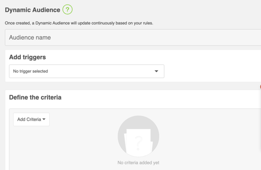The height and width of the screenshot is (170, 261).
Task: Open the No trigger selected dropdown
Action: point(86,71)
